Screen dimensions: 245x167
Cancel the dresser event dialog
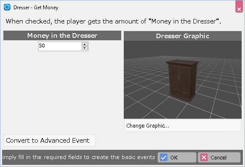219,157
